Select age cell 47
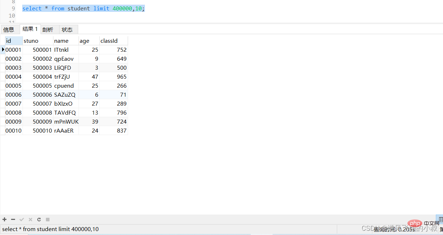443x235 pixels. (x=89, y=77)
